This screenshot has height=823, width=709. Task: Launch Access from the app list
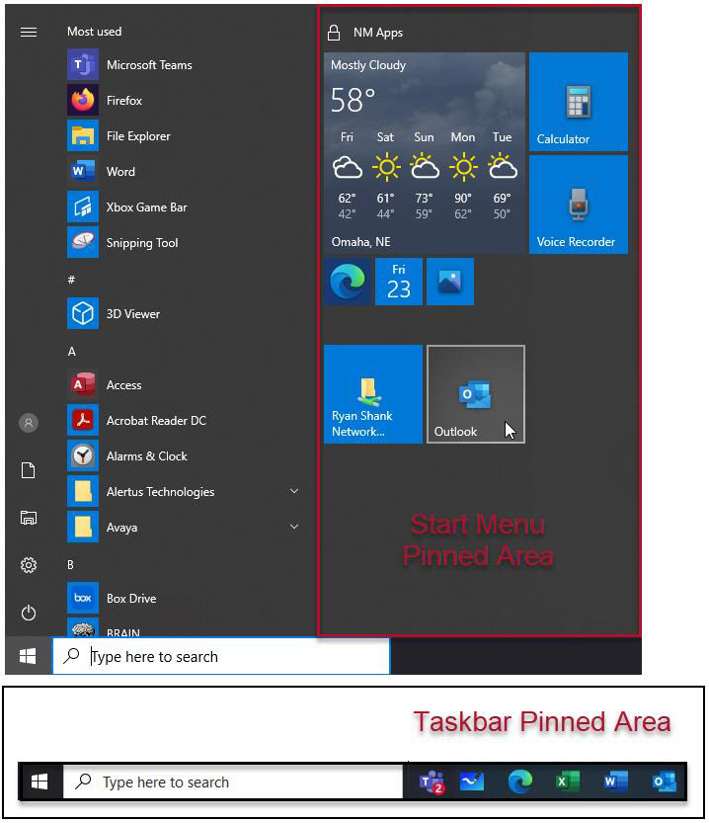pyautogui.click(x=183, y=384)
